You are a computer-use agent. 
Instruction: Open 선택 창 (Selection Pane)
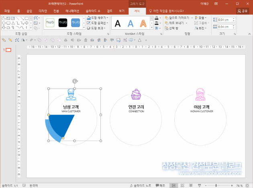pos(171,28)
